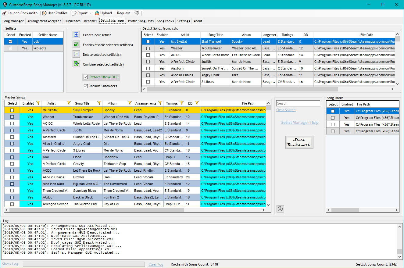Enable/disable selected setlists with the green arrow icon
Image resolution: width=404 pixels, height=268 pixels.
point(76,44)
